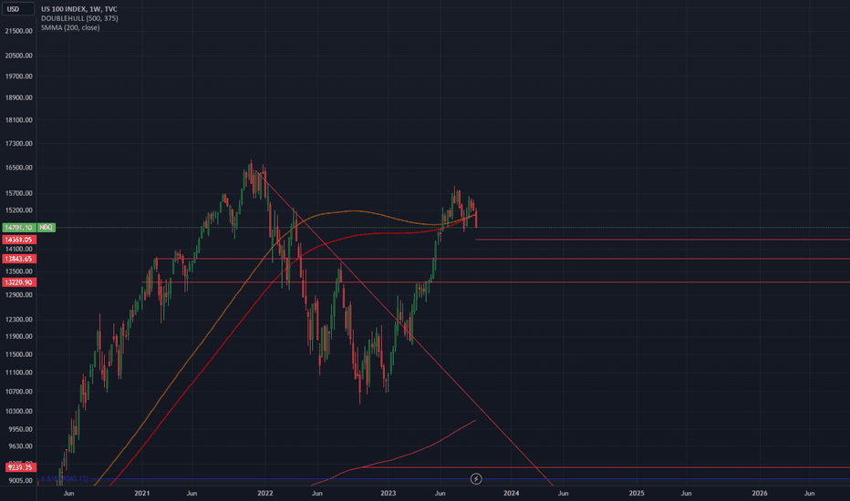Click the 9630.00 price scale value
Screen dimensions: 850x501
click(20, 446)
